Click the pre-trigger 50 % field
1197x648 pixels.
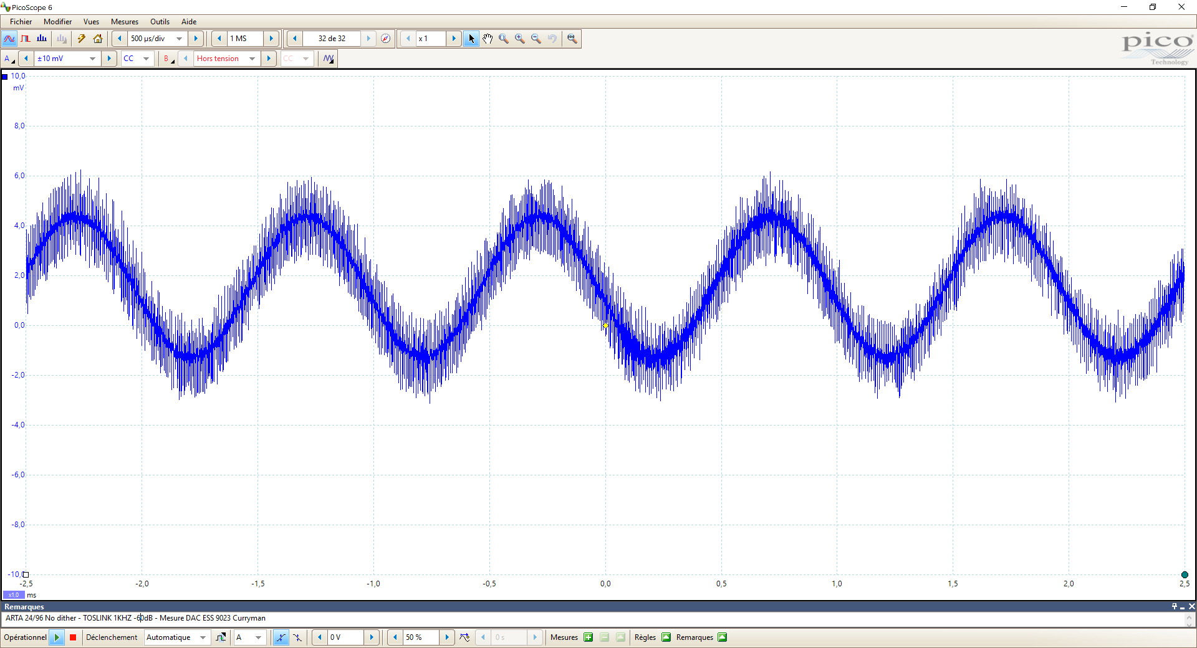tap(421, 637)
